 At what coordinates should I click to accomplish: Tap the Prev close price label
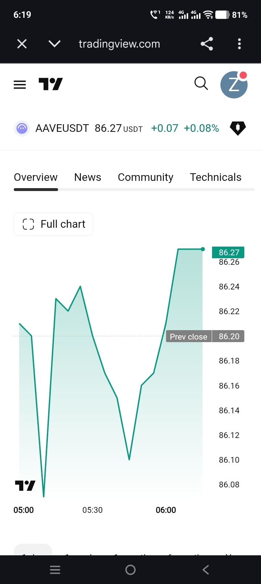click(x=188, y=336)
